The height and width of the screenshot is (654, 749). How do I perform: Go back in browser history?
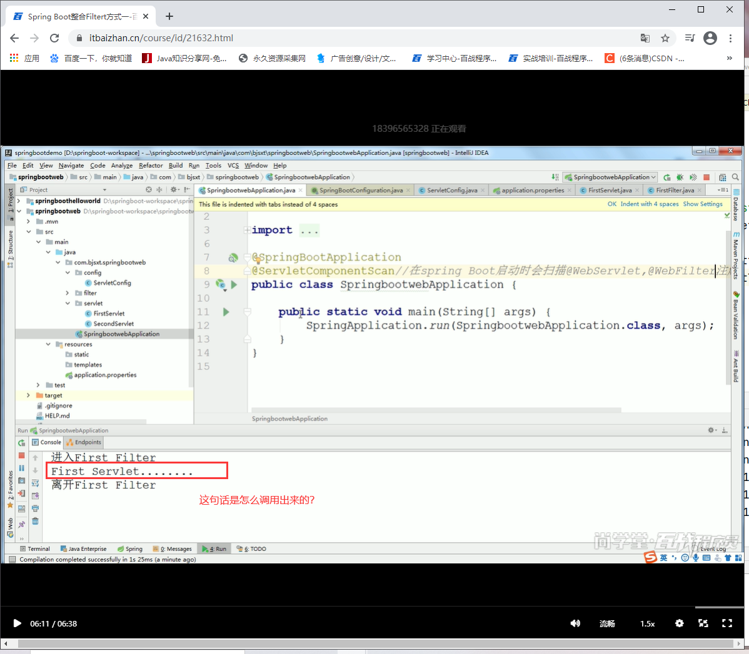pyautogui.click(x=14, y=38)
